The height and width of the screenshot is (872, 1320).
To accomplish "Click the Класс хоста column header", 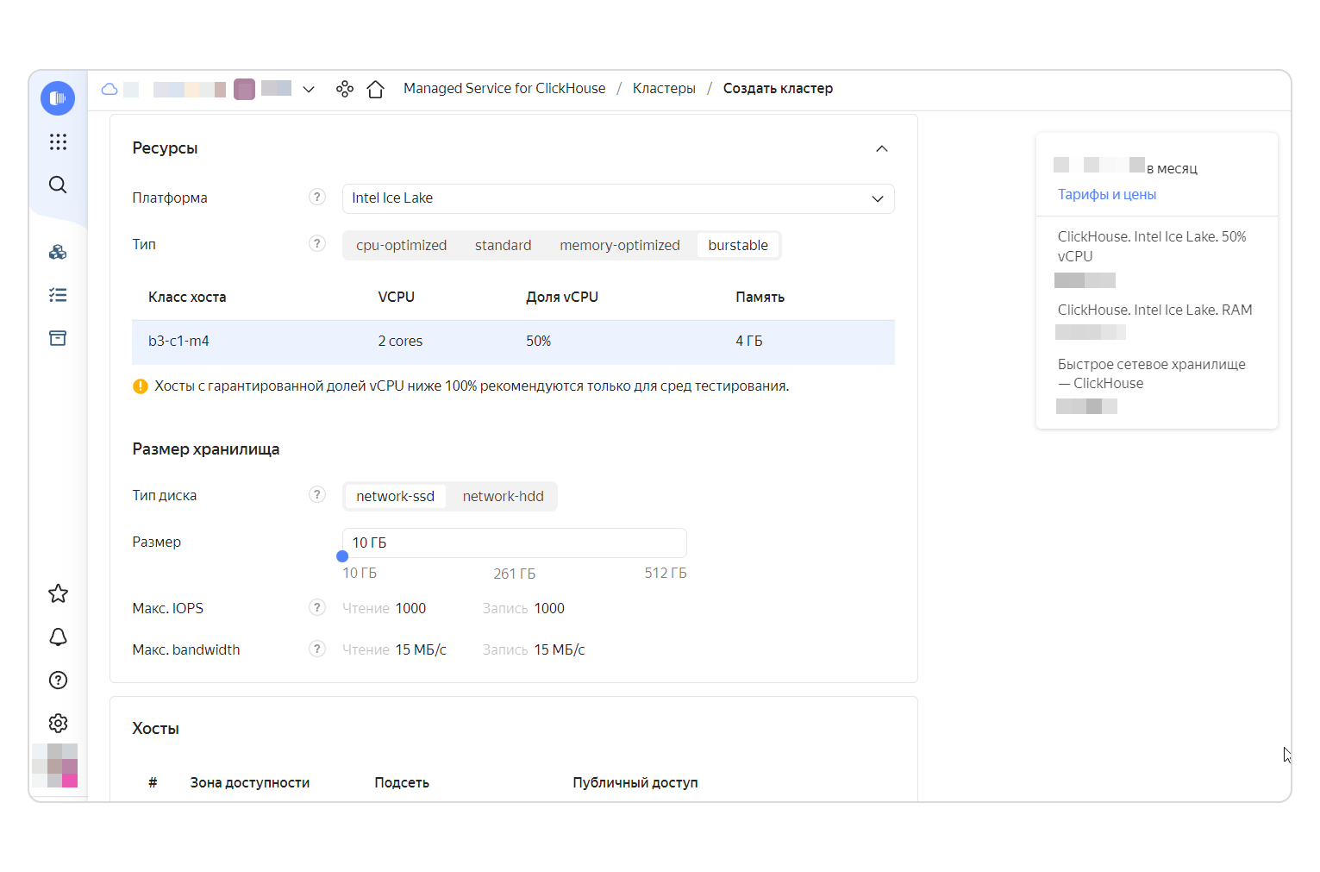I will [187, 298].
